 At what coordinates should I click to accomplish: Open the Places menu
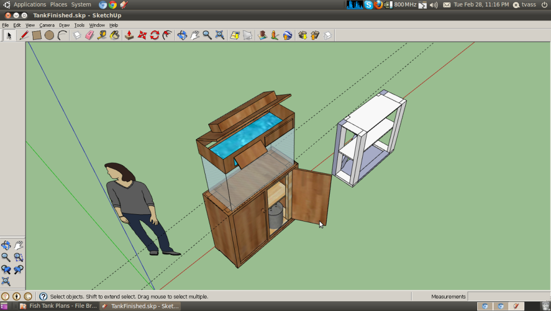58,4
